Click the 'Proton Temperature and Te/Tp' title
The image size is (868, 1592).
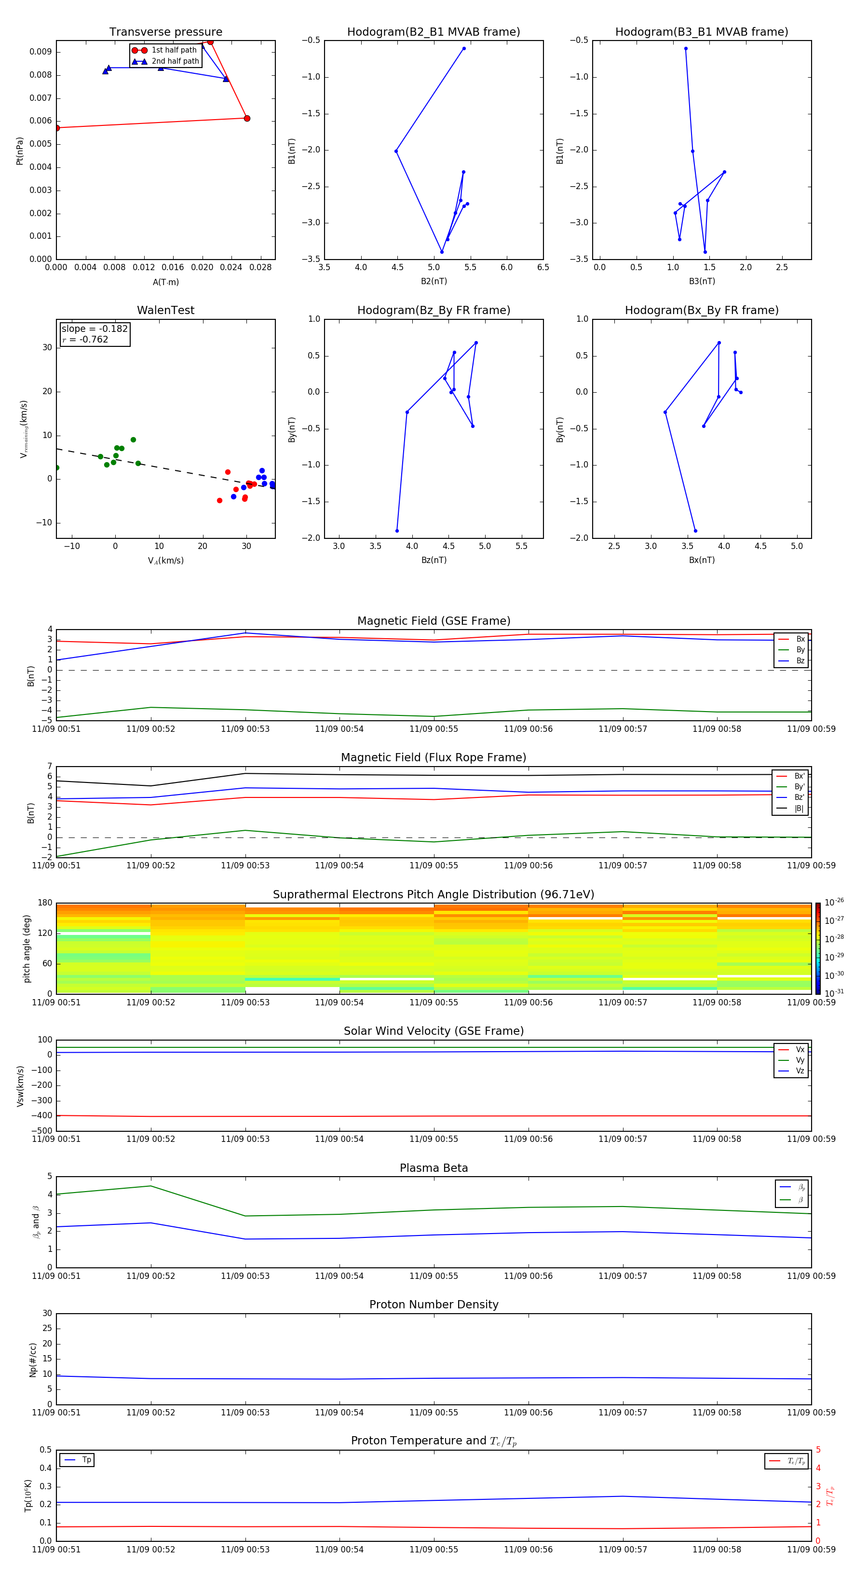coord(434,1441)
